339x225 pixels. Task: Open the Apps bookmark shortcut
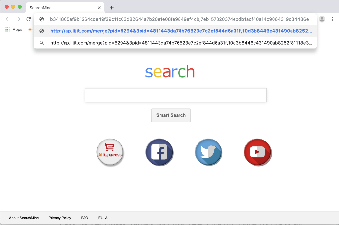[x=14, y=29]
